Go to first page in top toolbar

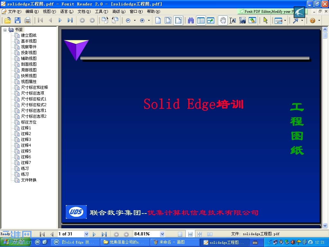[x=40, y=20]
